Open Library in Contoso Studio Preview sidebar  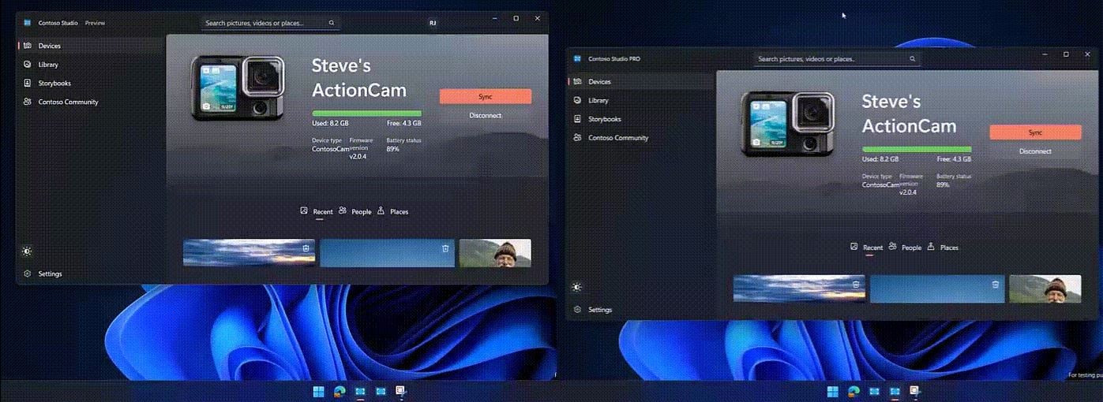(48, 65)
